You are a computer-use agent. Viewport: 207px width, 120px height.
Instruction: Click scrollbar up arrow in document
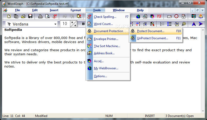coord(203,30)
